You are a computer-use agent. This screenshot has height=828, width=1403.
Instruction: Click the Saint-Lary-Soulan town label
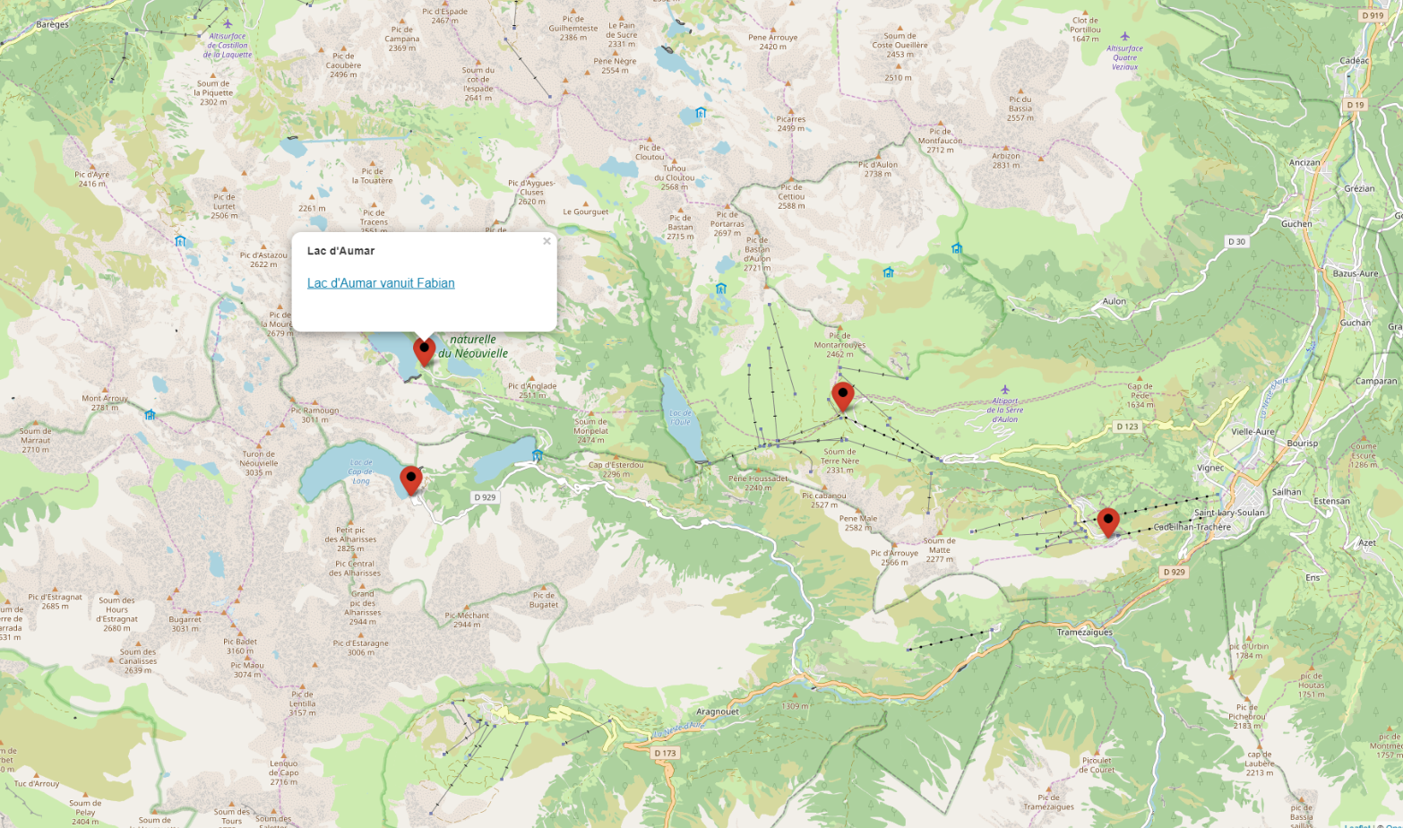tap(1229, 513)
